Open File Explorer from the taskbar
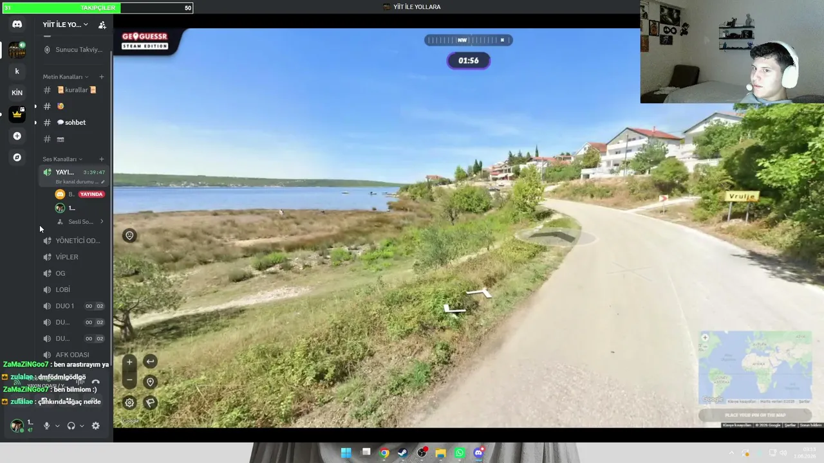The height and width of the screenshot is (463, 824). (x=440, y=453)
